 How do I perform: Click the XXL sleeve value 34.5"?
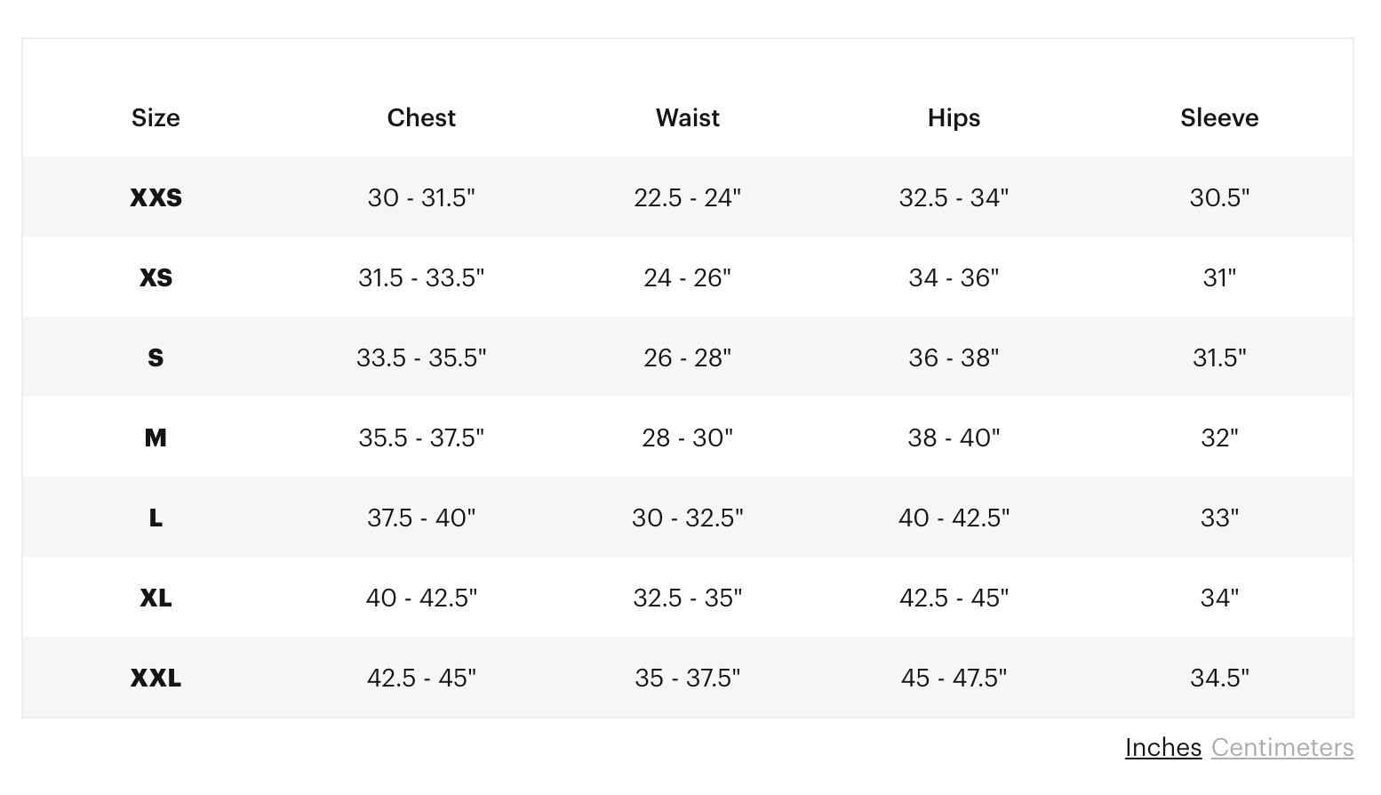pos(1219,678)
